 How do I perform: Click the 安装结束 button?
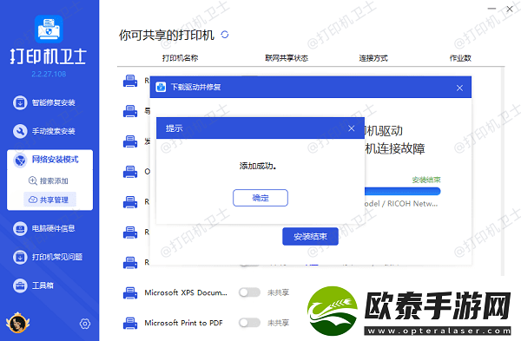coord(310,236)
